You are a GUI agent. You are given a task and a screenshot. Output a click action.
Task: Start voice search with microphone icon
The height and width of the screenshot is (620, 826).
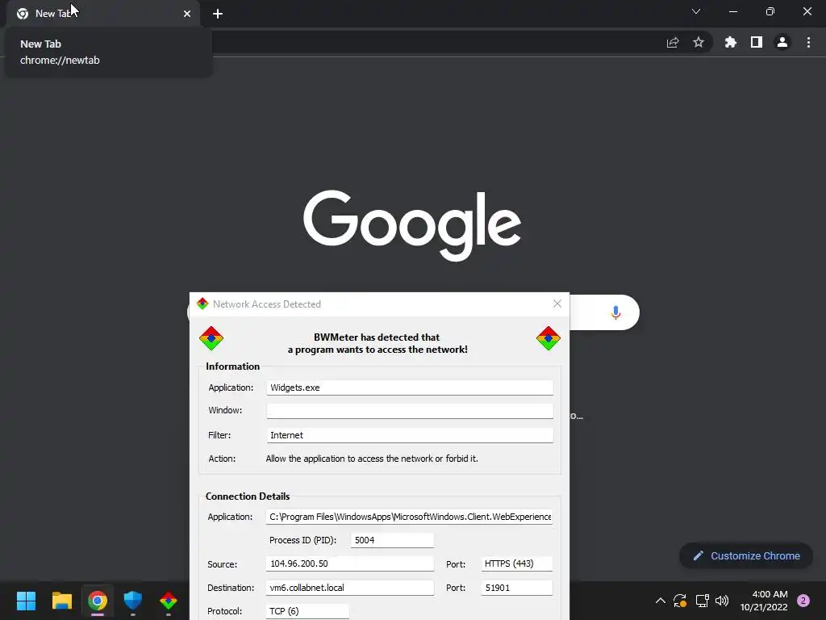(615, 312)
